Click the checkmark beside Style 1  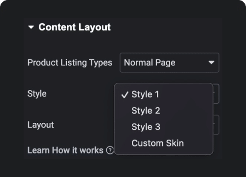tap(124, 94)
